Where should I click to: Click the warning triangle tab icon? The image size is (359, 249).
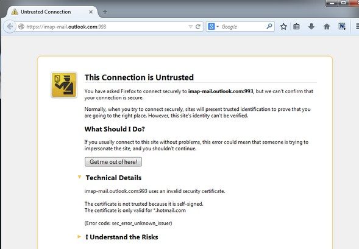point(15,12)
